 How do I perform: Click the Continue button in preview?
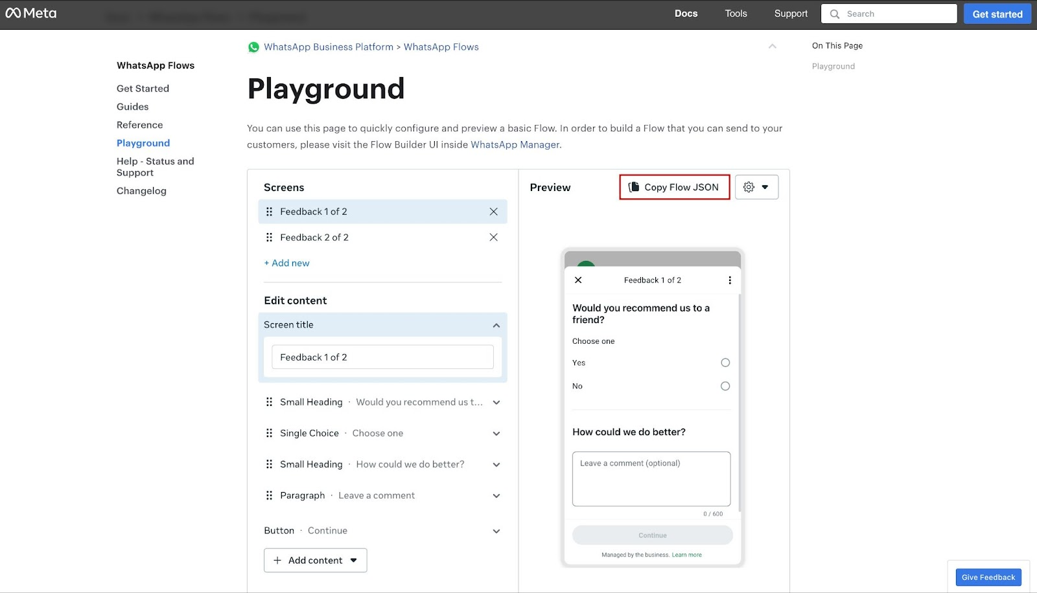(653, 535)
